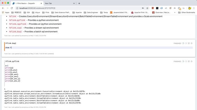Open the Data Engineer bookmark folder
Image resolution: width=197 pixels, height=110 pixels.
pos(91,13)
